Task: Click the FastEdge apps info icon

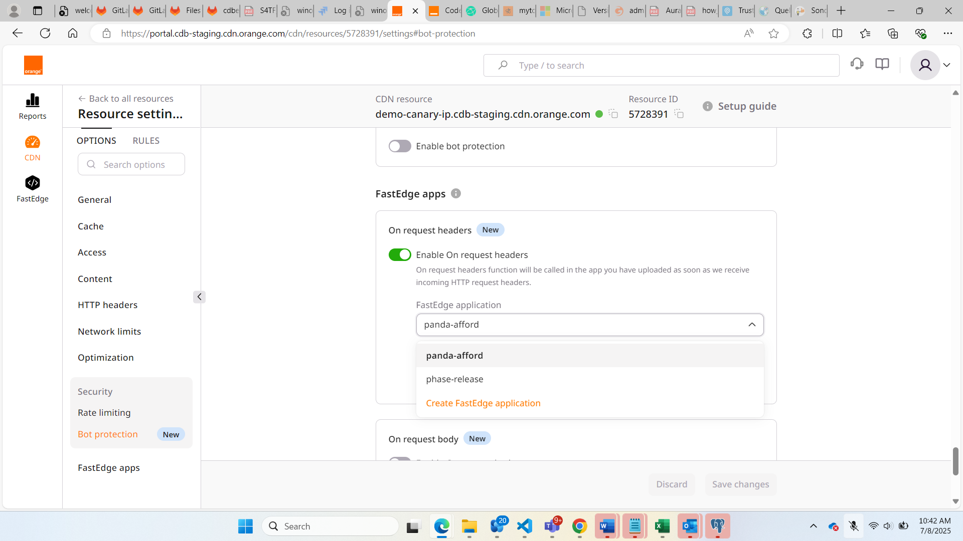Action: 455,193
